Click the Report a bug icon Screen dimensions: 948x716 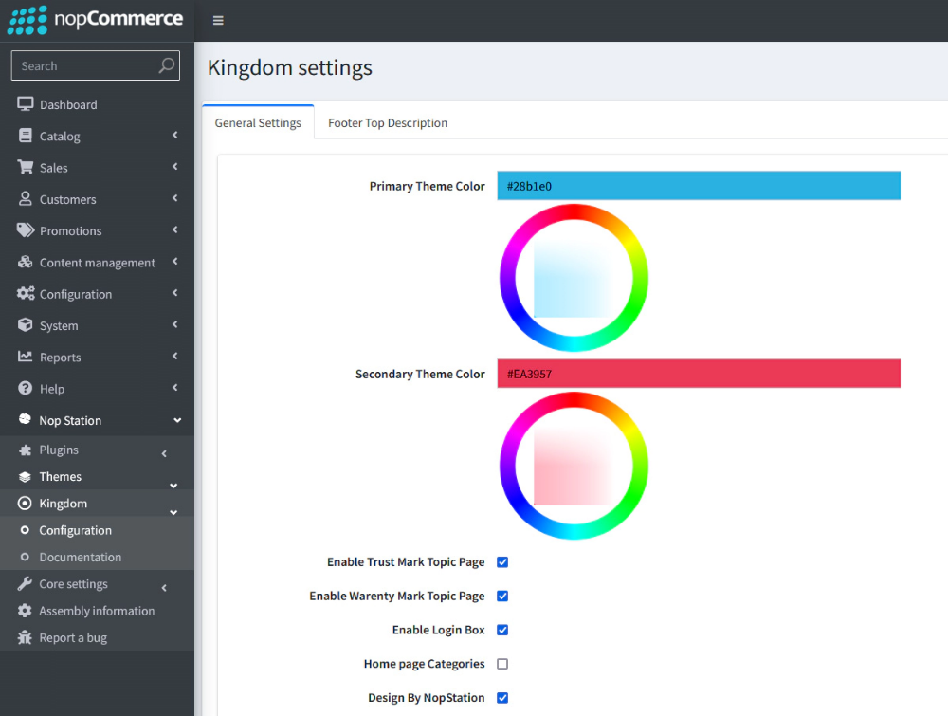pos(23,637)
